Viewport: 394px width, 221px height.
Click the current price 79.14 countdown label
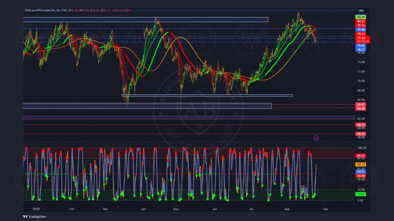coord(363,40)
